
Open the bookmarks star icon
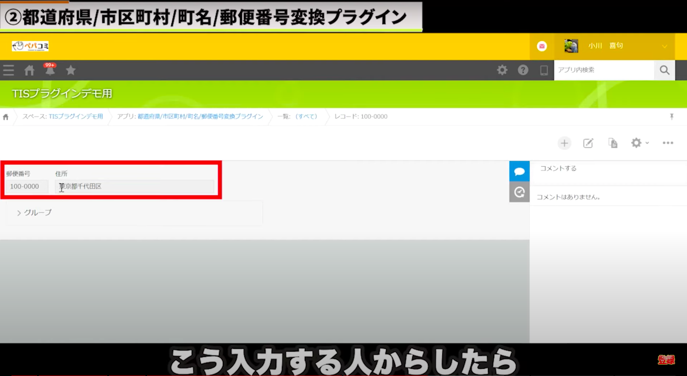pos(71,71)
